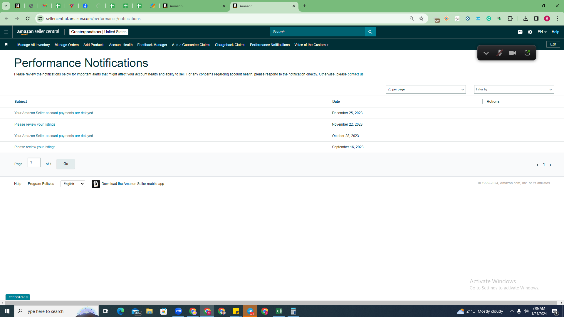Image resolution: width=564 pixels, height=317 pixels.
Task: Unmute the microphone in meeting overlay
Action: (499, 53)
